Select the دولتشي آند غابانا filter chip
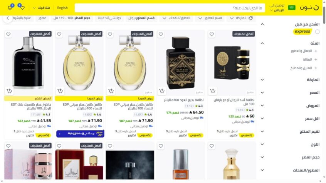The height and width of the screenshot is (183, 326). (109, 18)
